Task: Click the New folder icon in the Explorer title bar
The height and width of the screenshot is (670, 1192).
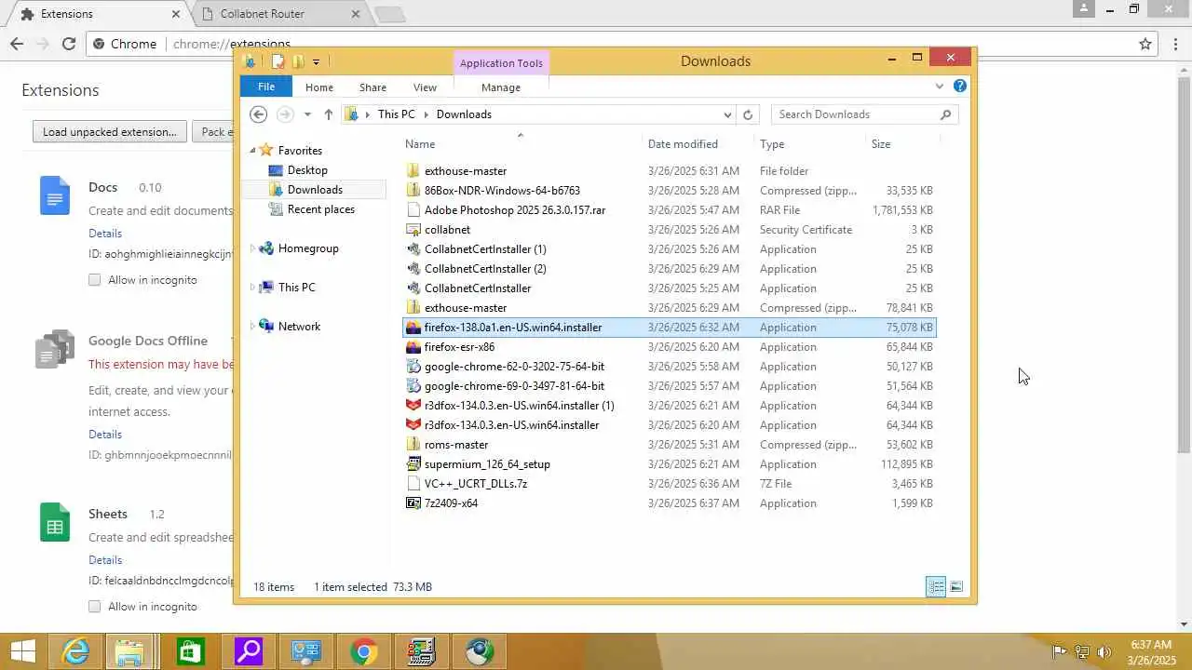Action: [x=298, y=61]
